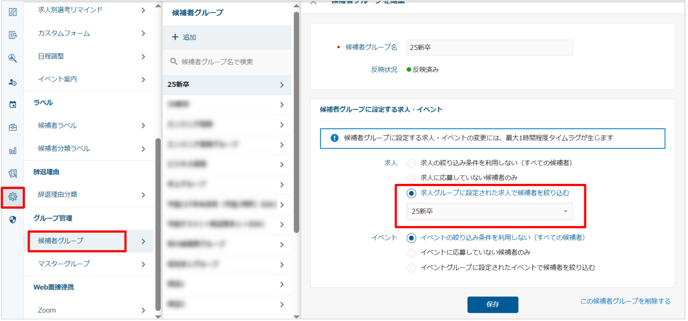Open the dashboard grid icon in sidebar
The width and height of the screenshot is (688, 321).
coord(13,12)
